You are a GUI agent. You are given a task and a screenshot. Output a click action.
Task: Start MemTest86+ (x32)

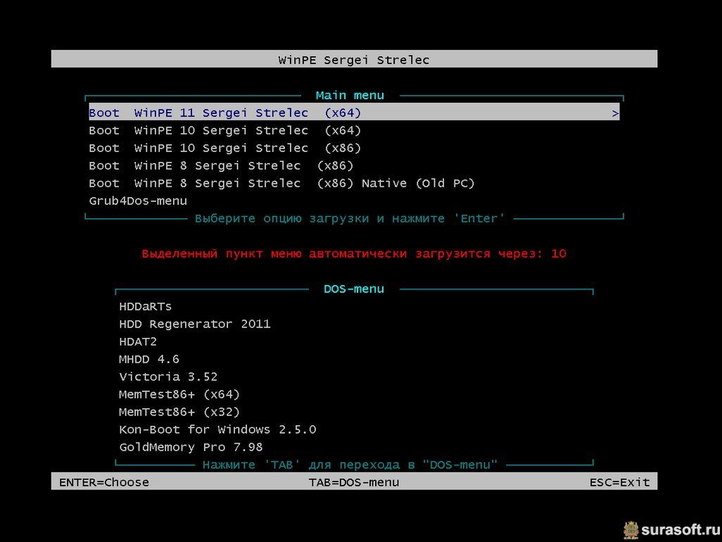179,412
